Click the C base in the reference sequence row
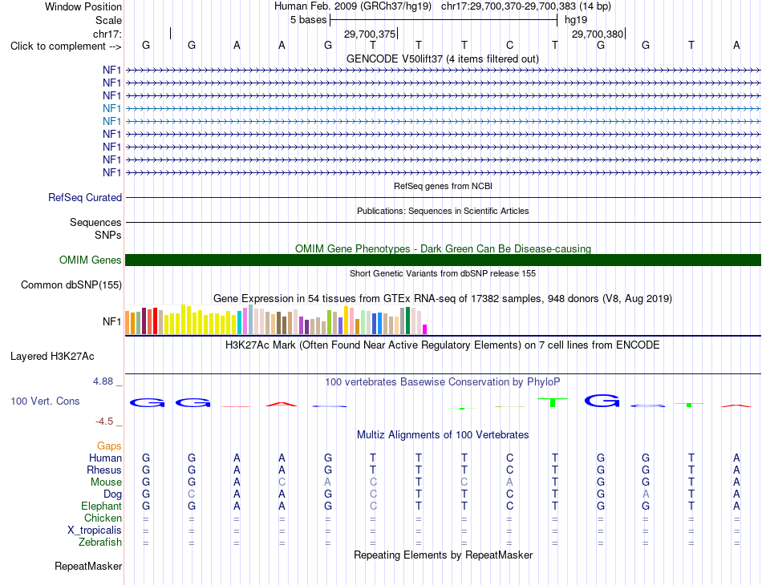 509,45
